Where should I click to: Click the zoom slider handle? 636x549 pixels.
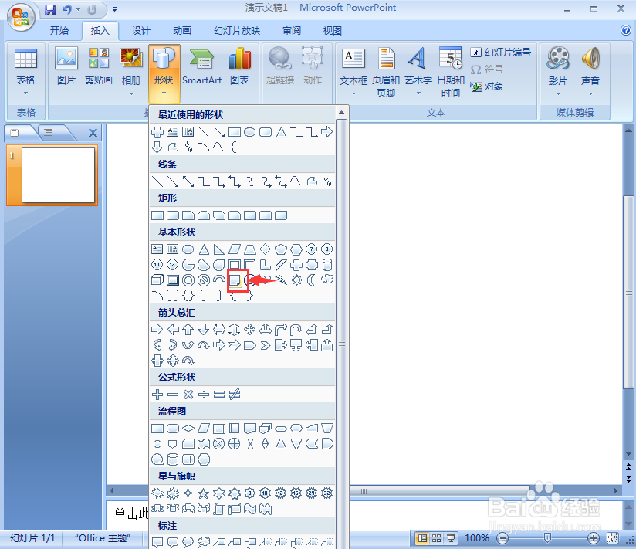547,538
